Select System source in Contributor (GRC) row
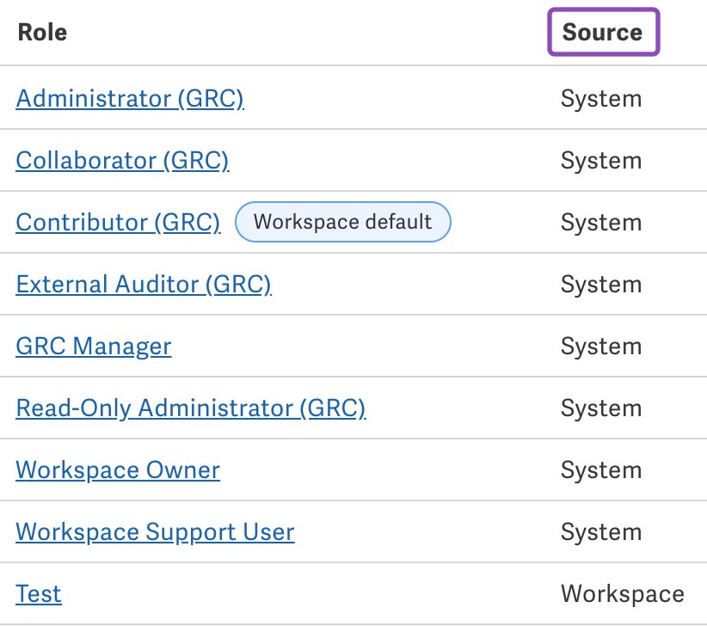Screen dimensions: 707x626 [601, 223]
